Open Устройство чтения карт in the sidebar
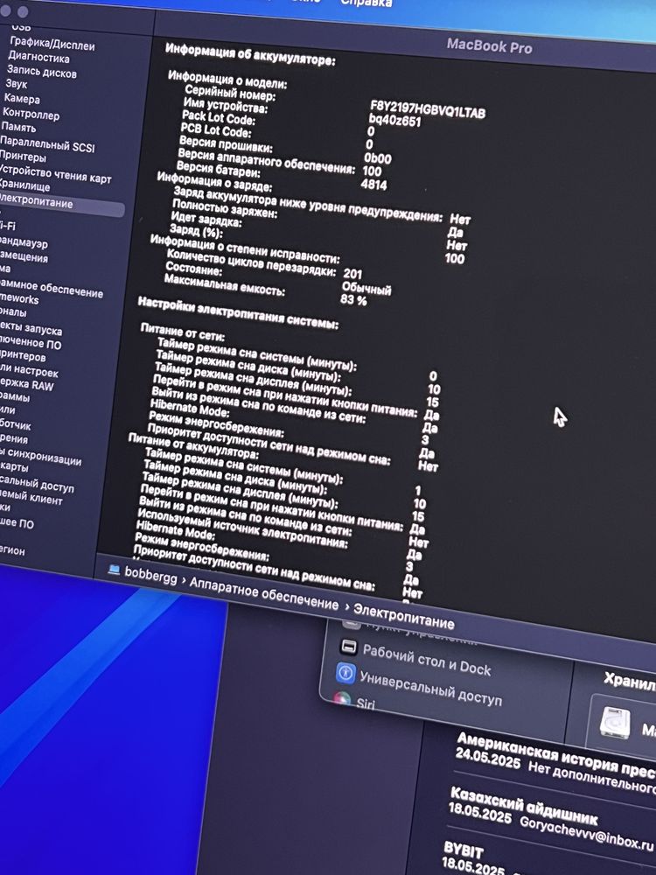This screenshot has width=656, height=875. (x=55, y=174)
